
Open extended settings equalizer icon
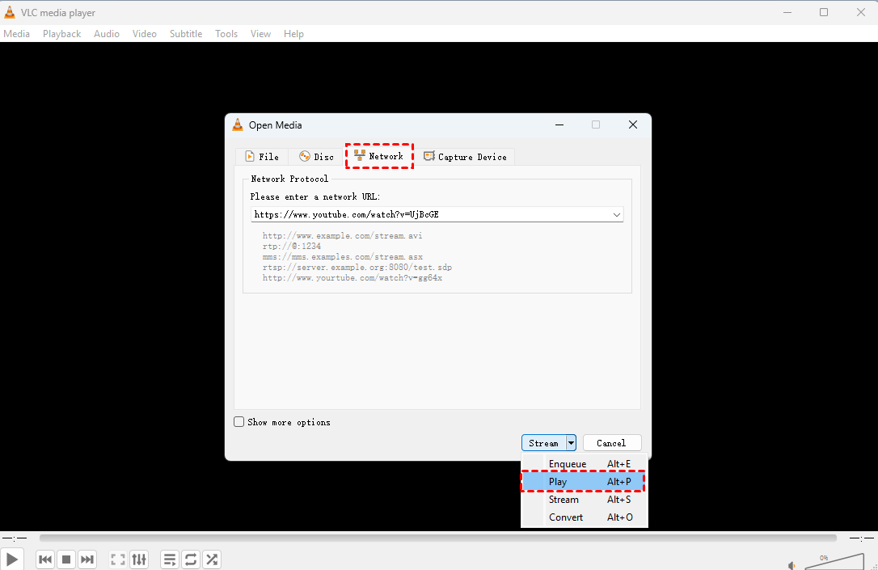(139, 559)
